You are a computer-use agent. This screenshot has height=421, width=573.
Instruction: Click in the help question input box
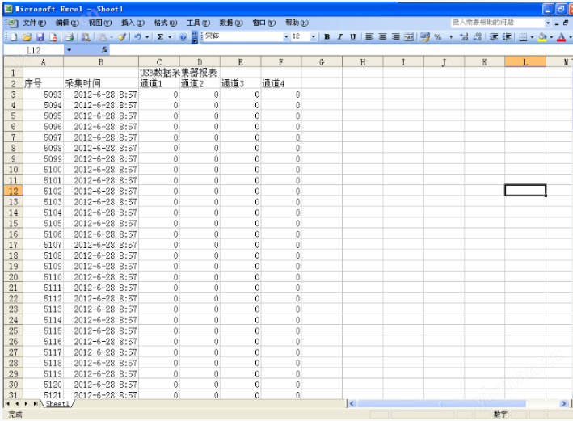(x=498, y=23)
